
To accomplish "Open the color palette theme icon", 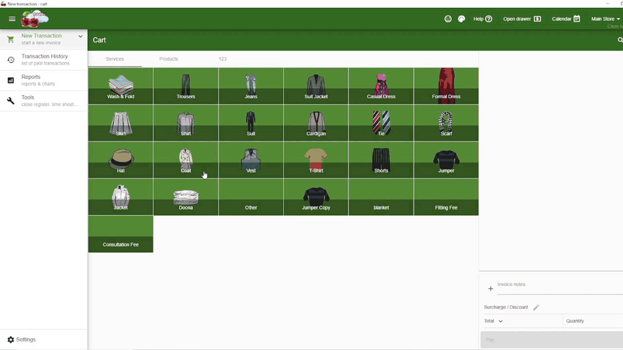I will coord(461,19).
